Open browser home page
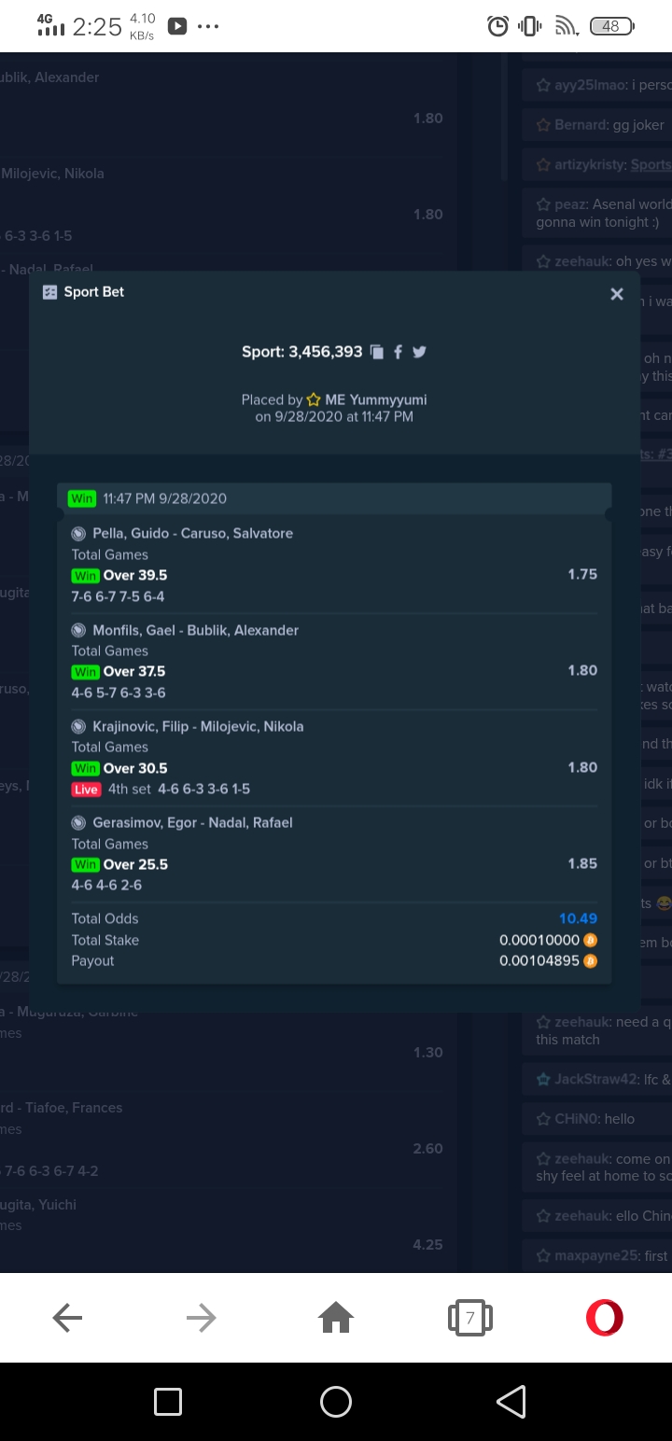 click(x=336, y=1318)
